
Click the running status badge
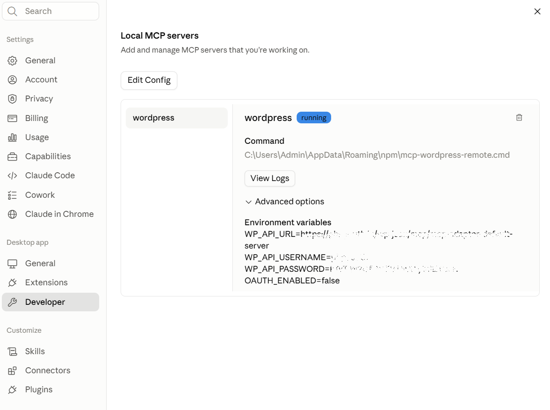(x=313, y=118)
